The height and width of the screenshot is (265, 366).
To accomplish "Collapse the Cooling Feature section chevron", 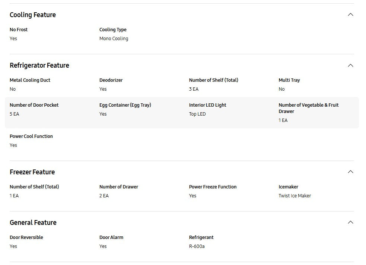I will 350,15.
